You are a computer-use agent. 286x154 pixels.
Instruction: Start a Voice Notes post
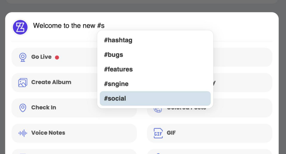pos(48,133)
